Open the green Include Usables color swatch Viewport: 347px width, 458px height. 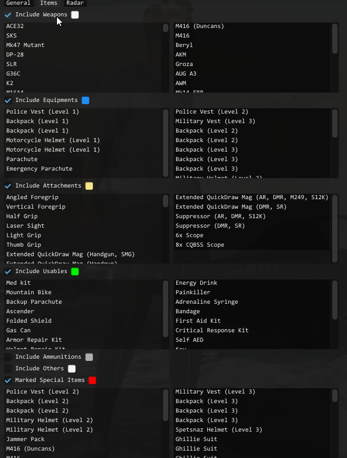coord(75,272)
